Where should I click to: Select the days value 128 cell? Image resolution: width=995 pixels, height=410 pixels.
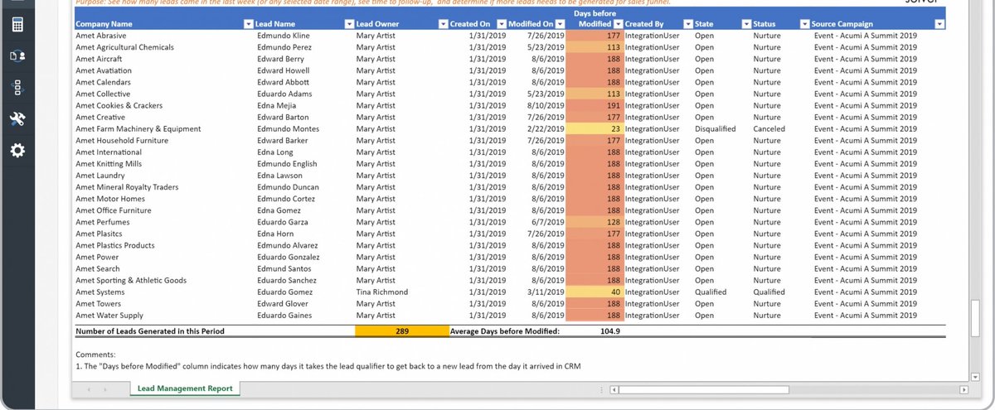[x=595, y=222]
